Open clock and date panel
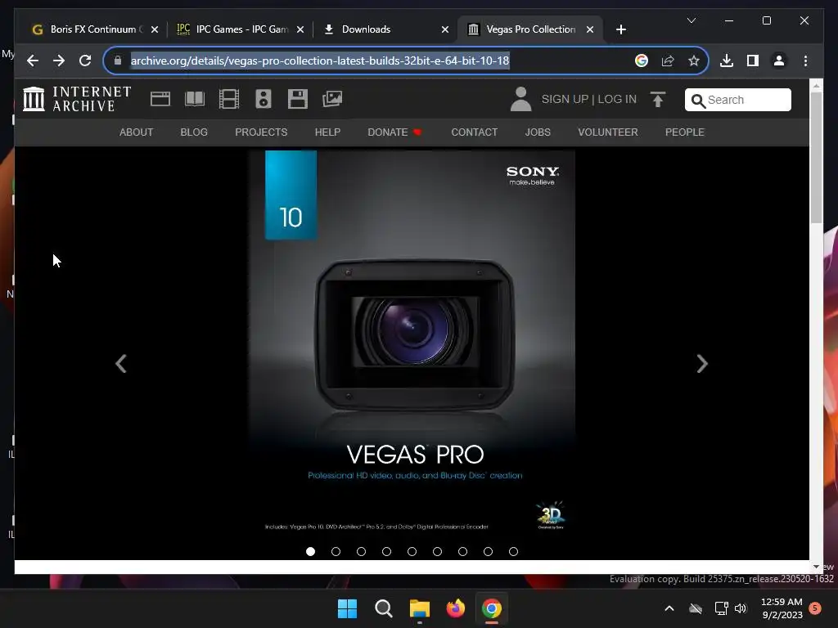Image resolution: width=838 pixels, height=628 pixels. (782, 608)
